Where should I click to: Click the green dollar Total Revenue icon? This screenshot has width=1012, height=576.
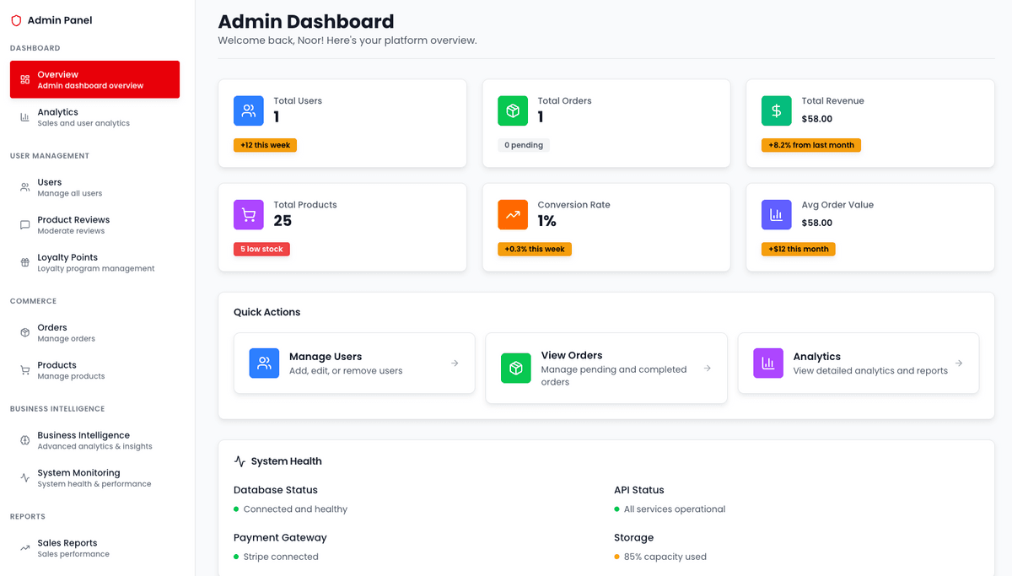777,110
